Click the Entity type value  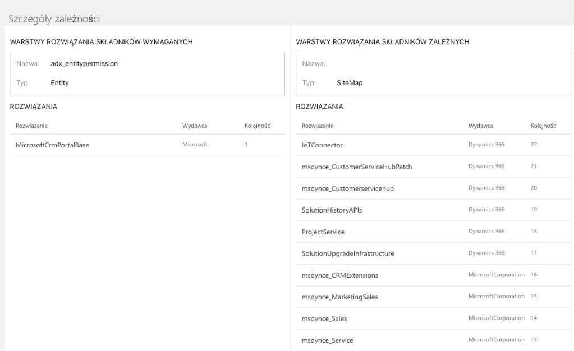click(x=59, y=84)
